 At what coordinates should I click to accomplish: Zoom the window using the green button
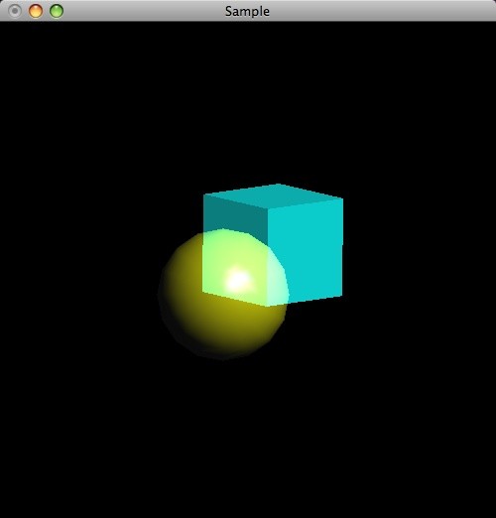57,11
